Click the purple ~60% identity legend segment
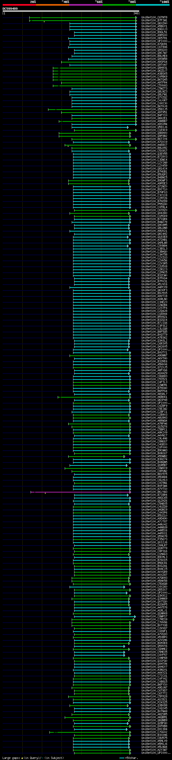Screen dimensions: 172x760 [x=86, y=5]
